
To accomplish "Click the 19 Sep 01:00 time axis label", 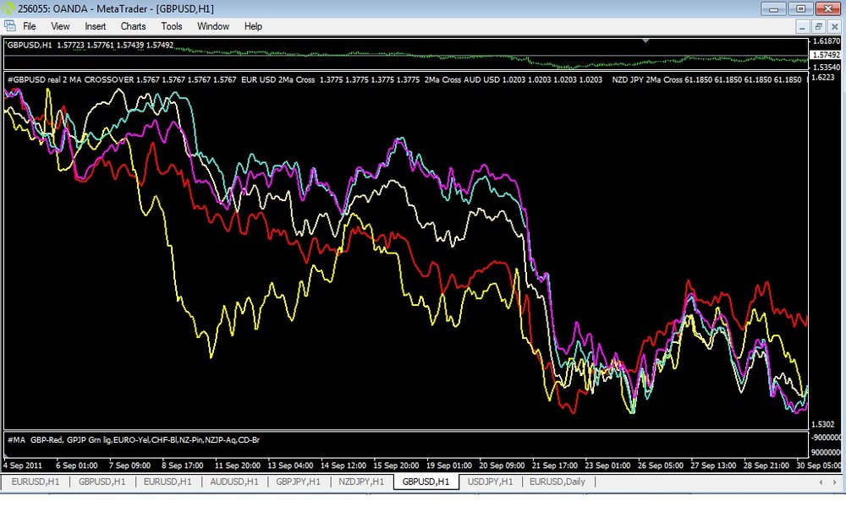I will (449, 466).
